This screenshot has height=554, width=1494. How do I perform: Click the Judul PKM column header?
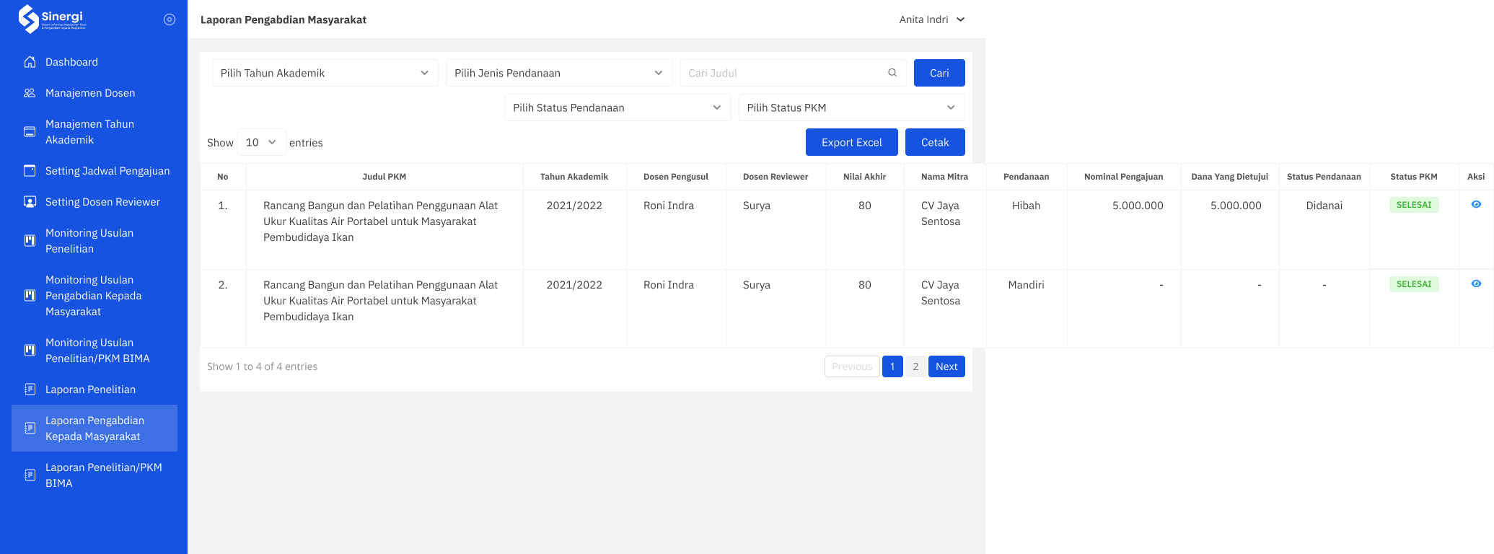point(385,177)
